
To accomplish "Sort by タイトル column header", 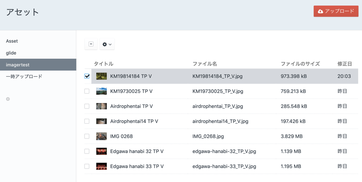I will [103, 64].
